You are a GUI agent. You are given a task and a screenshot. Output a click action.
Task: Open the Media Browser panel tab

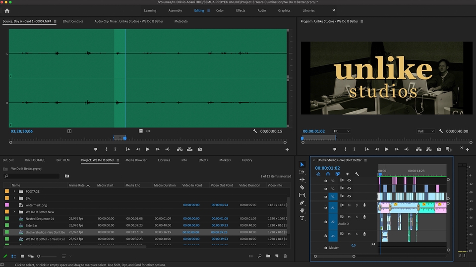[136, 160]
